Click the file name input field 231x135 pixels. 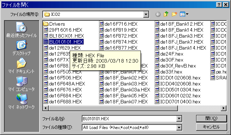(x=129, y=119)
